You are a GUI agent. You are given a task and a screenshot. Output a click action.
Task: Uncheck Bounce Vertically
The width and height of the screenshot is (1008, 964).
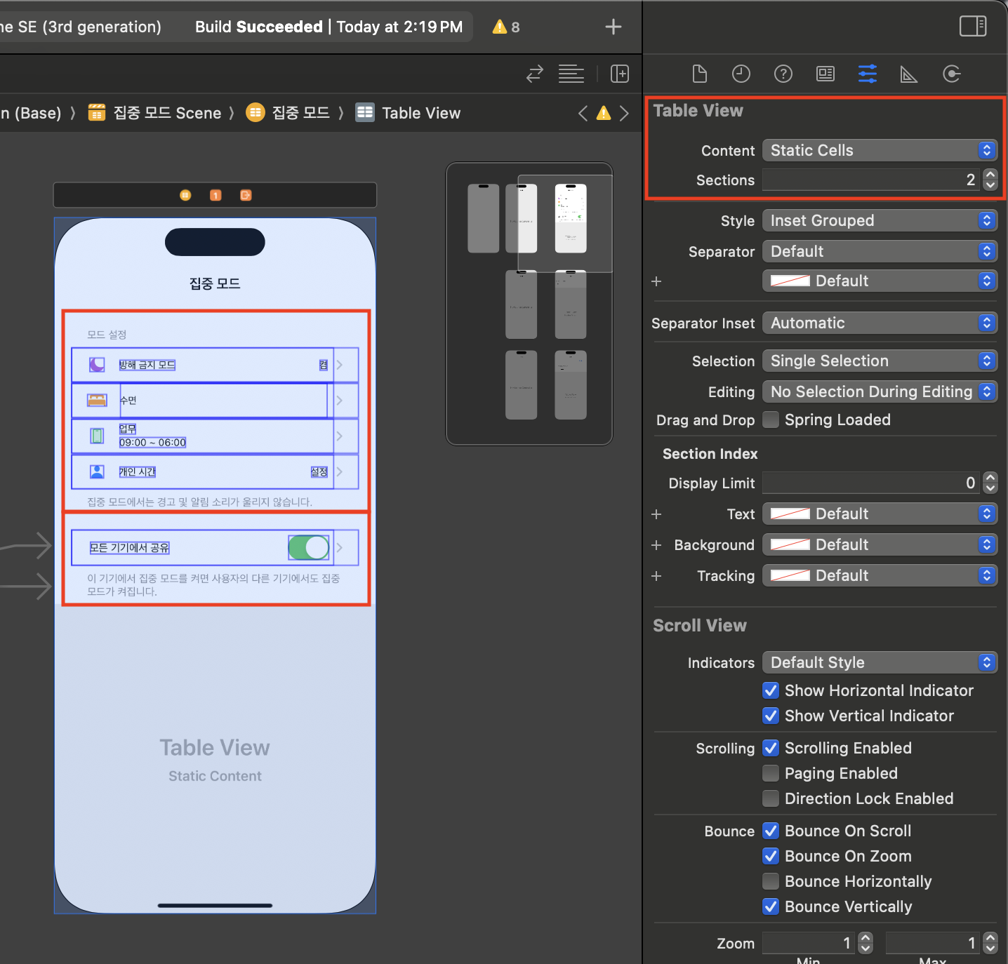(x=771, y=906)
